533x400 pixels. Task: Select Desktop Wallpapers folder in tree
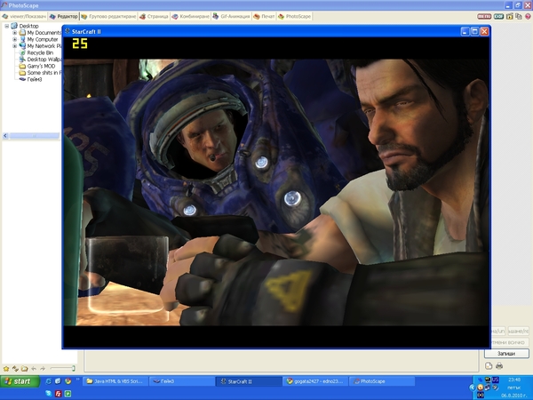44,60
